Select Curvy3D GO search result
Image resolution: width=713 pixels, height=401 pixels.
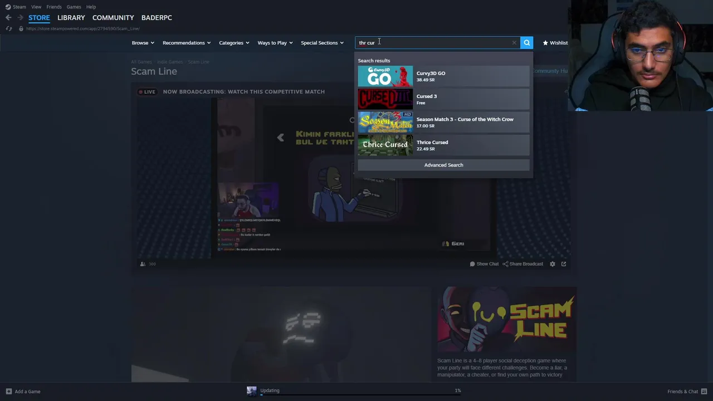[443, 76]
